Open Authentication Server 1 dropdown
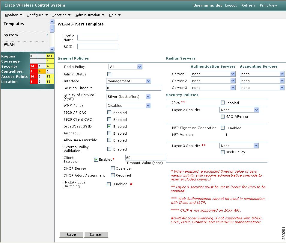The height and width of the screenshot is (243, 286). click(213, 74)
